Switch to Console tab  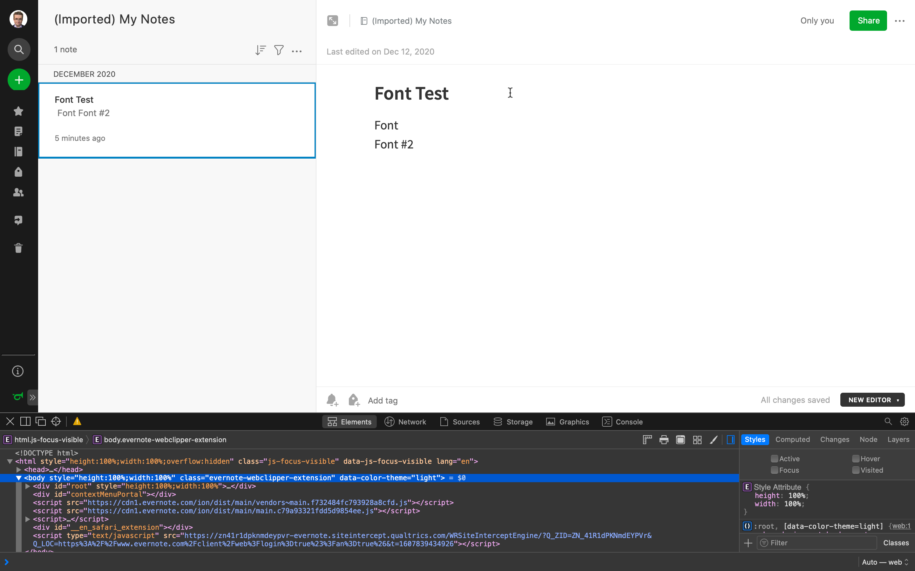[x=622, y=422]
